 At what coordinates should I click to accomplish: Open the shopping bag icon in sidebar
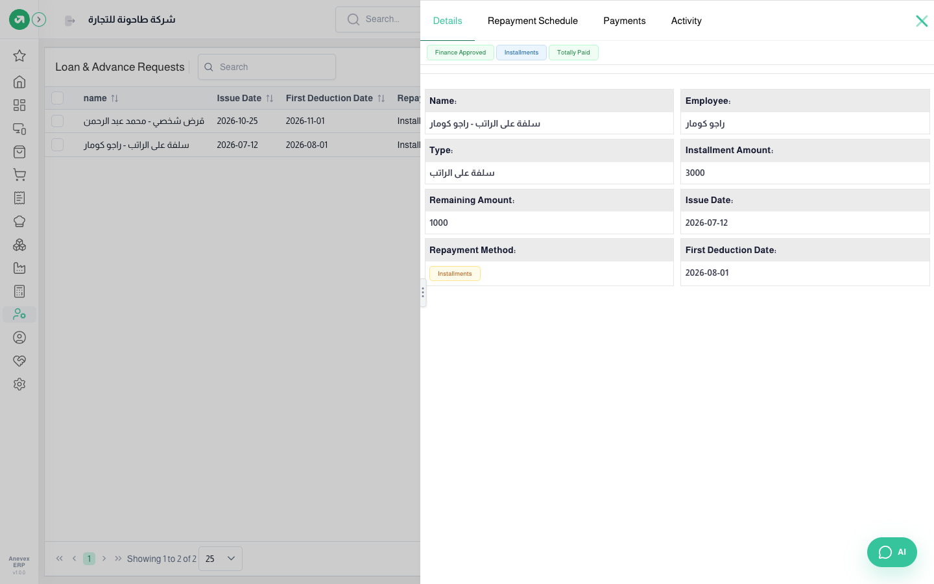tap(19, 152)
